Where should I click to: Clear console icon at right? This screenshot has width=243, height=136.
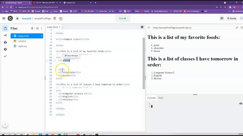coord(241,104)
